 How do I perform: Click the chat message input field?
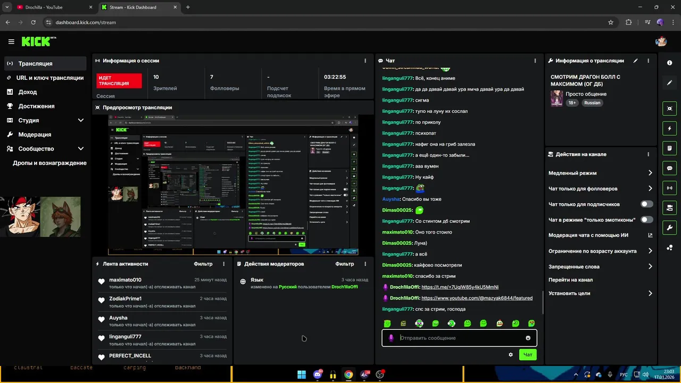click(459, 338)
